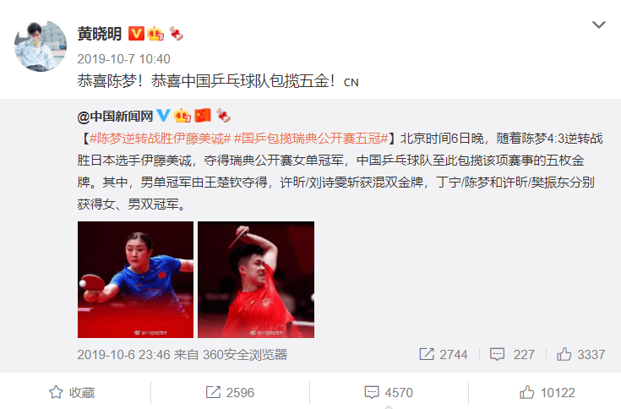This screenshot has width=621, height=409.
Task: Open the 2019-10-7 10:40 timestamp link
Action: coord(123,59)
